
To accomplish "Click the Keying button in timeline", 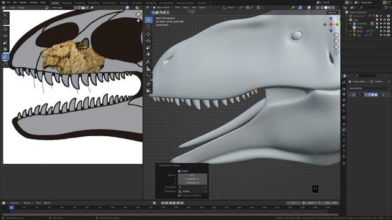I will click(28, 203).
